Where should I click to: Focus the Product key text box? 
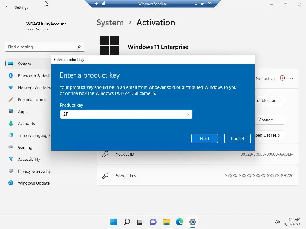[x=126, y=114]
